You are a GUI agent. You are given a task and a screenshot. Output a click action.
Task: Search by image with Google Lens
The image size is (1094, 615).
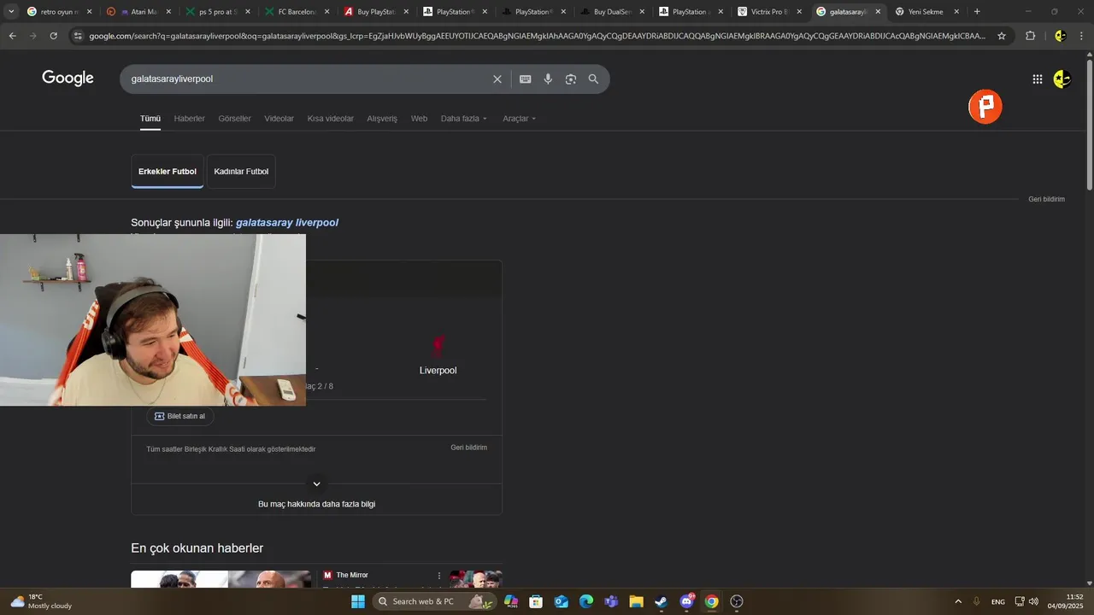571,79
